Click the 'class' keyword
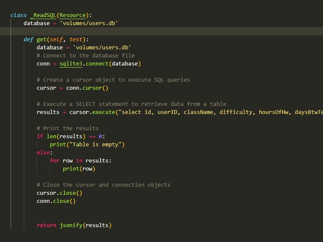 tap(19, 15)
